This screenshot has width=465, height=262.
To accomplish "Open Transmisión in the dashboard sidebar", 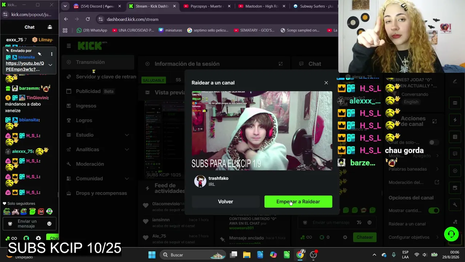I will click(98, 62).
